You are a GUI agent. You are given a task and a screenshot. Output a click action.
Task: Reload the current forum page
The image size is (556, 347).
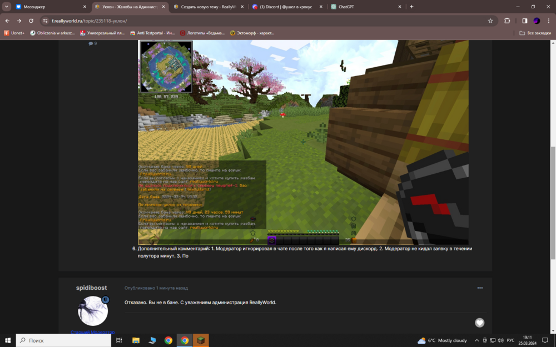pos(31,21)
